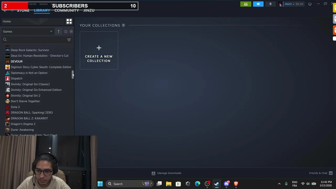Viewport: 336px width, 189px height.
Task: Select Divinity: Original Sin Enhanced Edition
Action: tap(36, 90)
